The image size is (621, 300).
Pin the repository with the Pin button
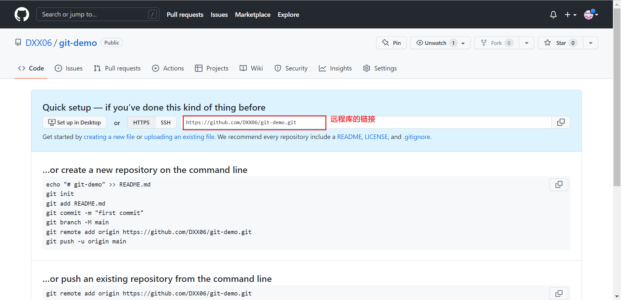[391, 43]
